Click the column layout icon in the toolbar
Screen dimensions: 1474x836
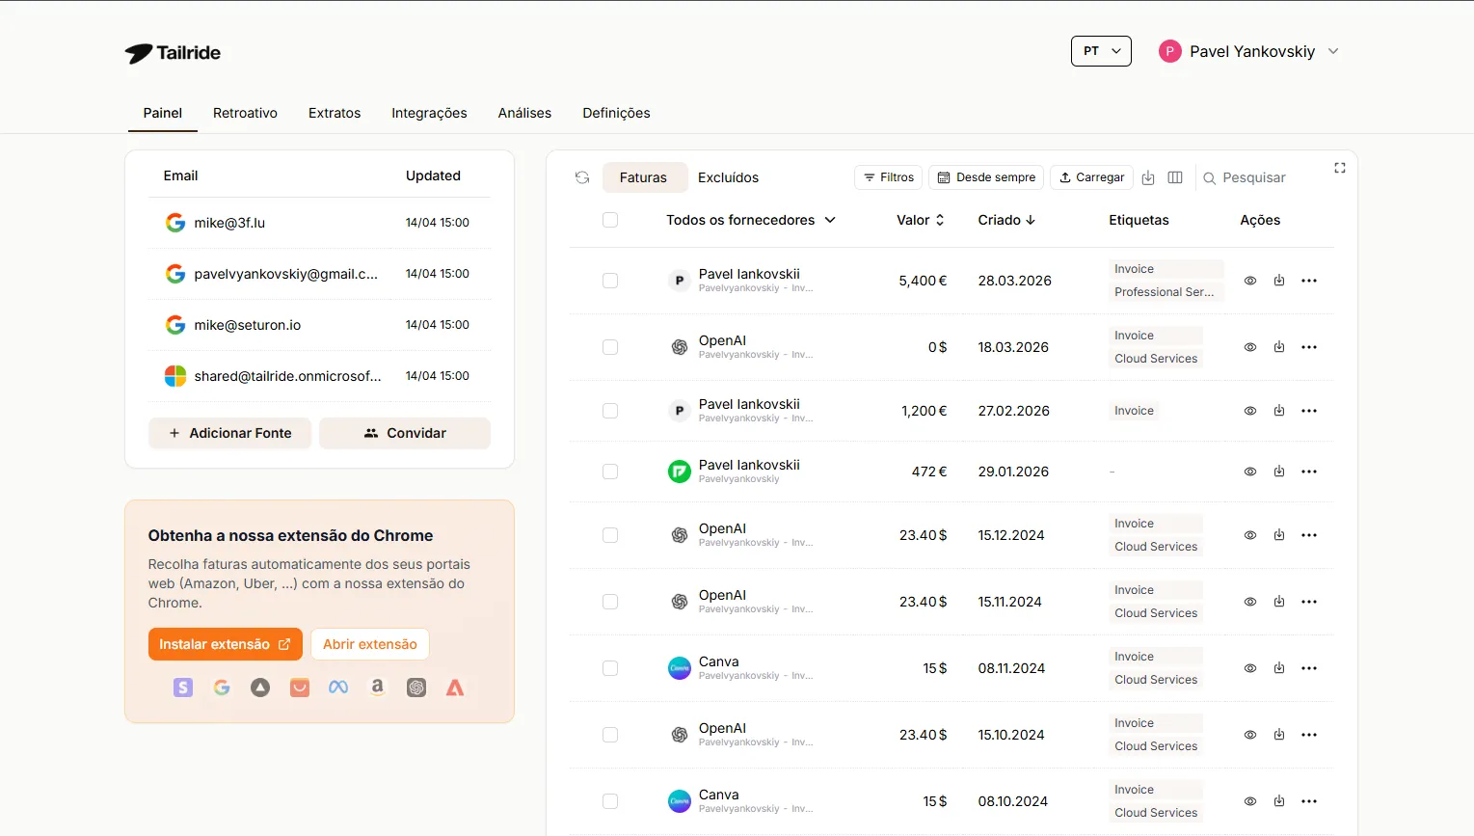tap(1175, 177)
